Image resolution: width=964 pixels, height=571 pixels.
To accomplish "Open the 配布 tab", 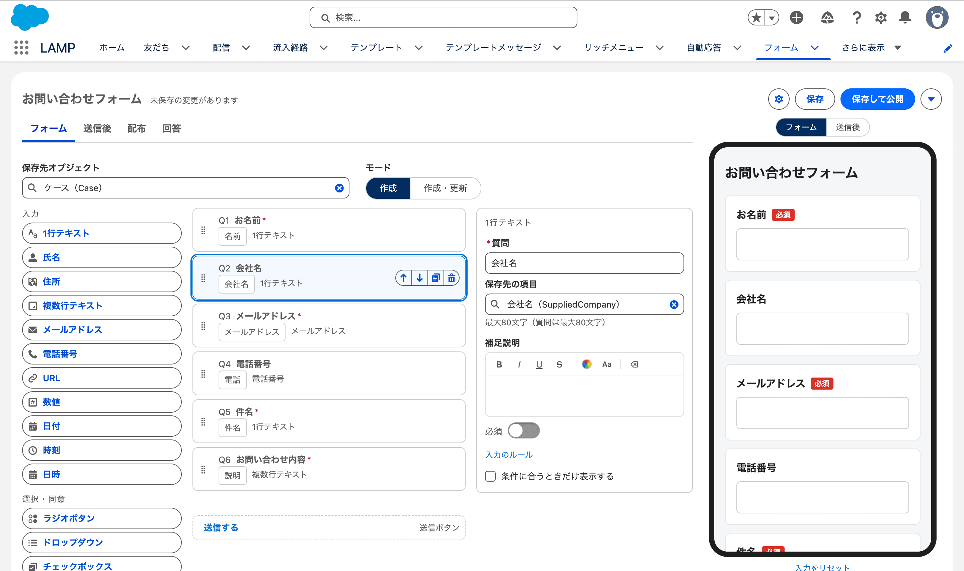I will coord(137,129).
